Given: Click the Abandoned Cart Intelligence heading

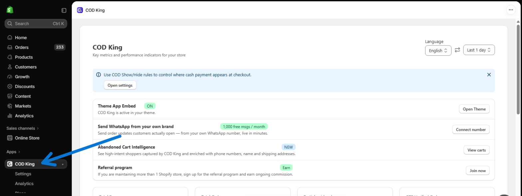Looking at the screenshot, I should 127,147.
